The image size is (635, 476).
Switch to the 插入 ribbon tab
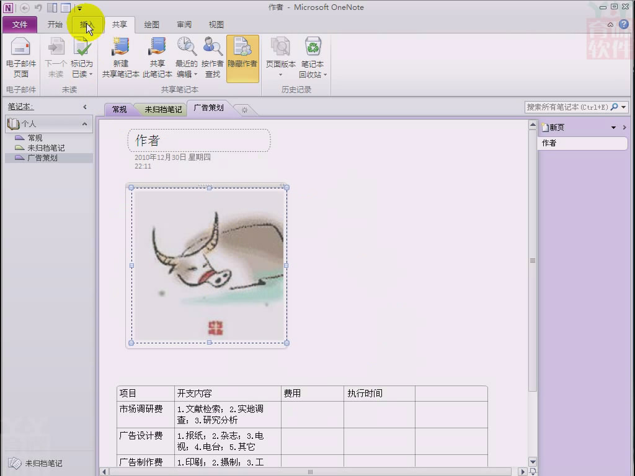click(87, 25)
